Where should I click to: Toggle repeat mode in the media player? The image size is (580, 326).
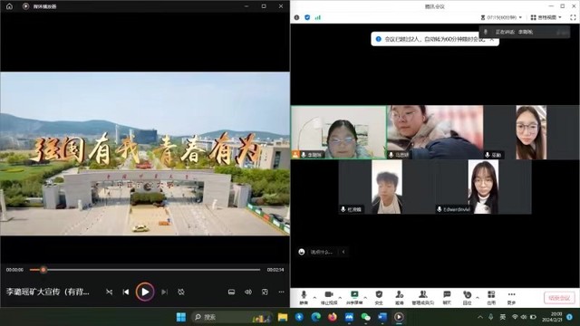(x=181, y=292)
